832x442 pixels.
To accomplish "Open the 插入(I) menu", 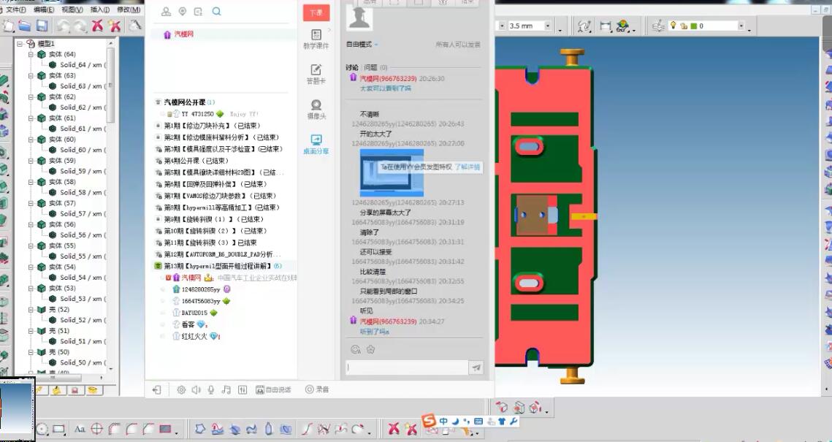I will (100, 9).
